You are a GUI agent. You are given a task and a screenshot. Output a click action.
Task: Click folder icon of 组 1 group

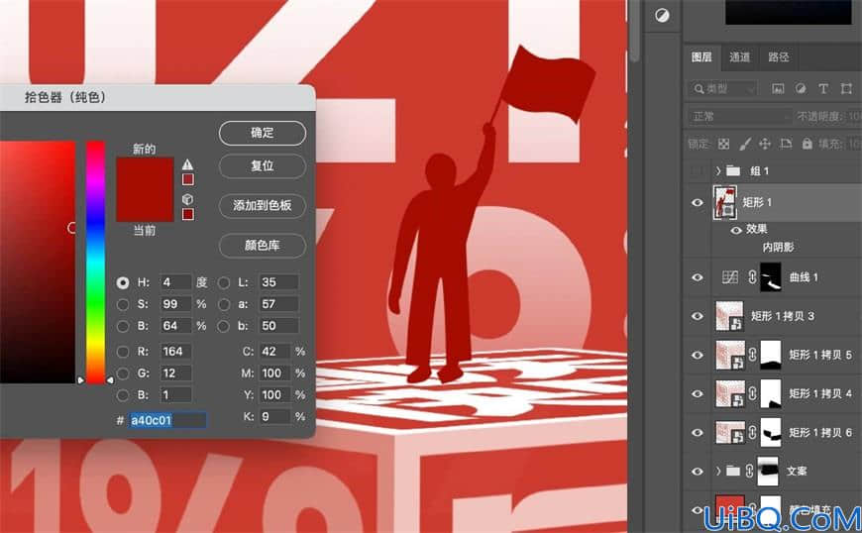[x=733, y=170]
